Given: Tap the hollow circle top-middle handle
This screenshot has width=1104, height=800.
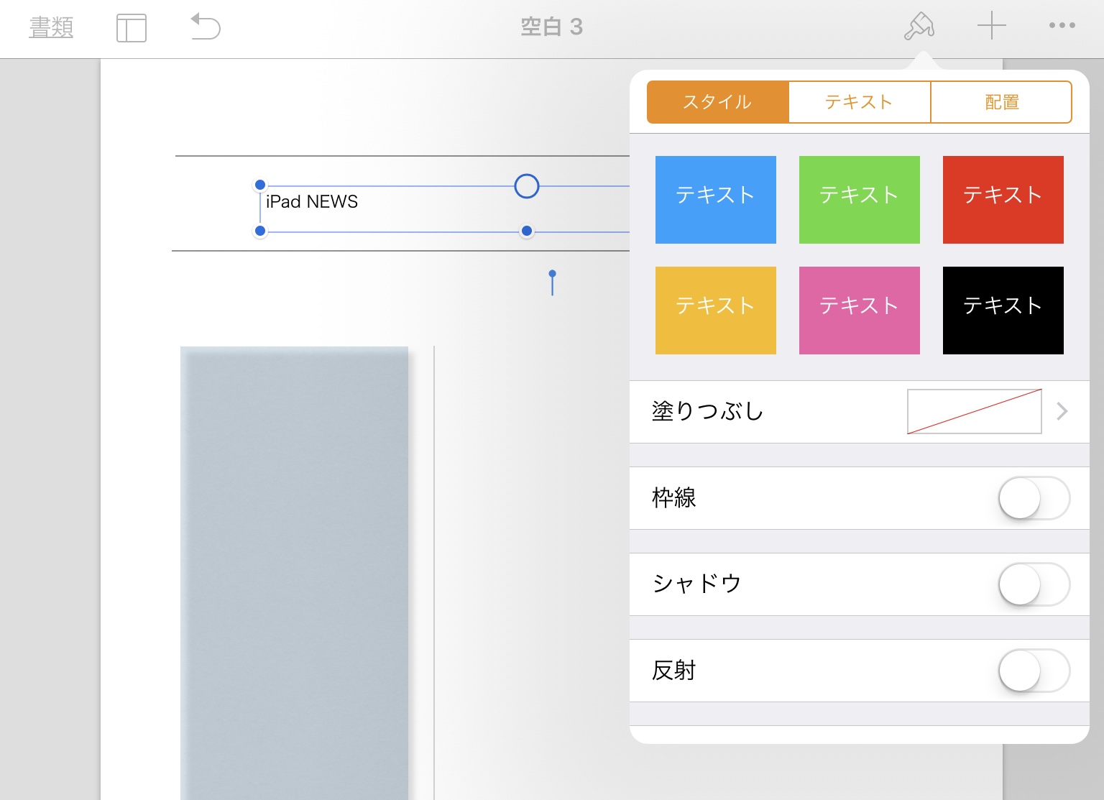Looking at the screenshot, I should 527,186.
